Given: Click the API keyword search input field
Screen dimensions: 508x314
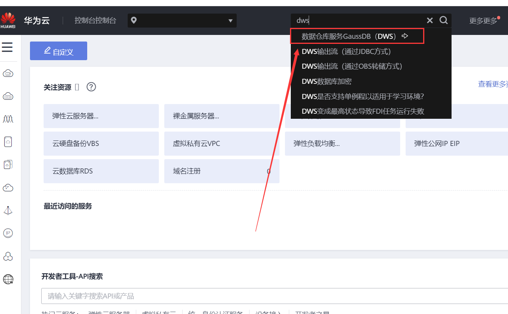Looking at the screenshot, I should [x=274, y=296].
